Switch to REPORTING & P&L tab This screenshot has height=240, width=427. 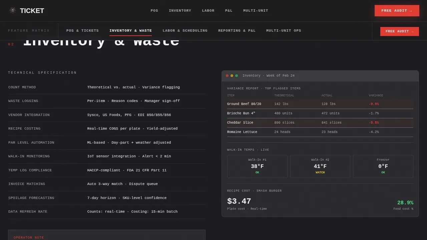(237, 31)
